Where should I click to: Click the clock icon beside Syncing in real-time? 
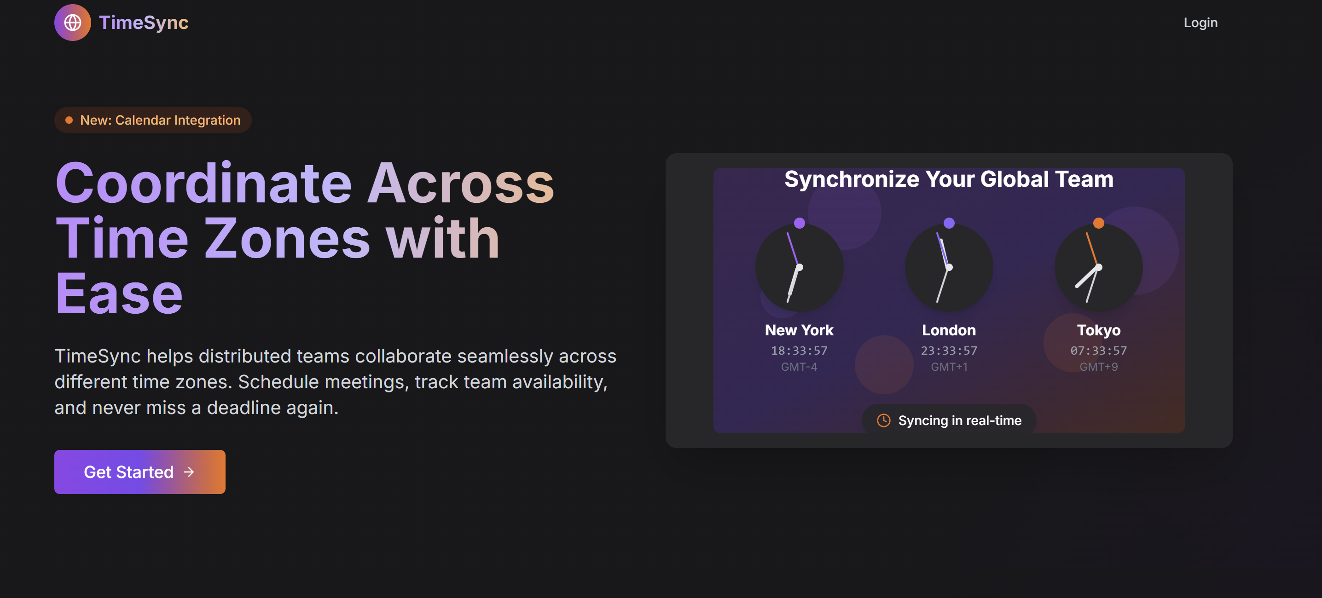coord(883,420)
